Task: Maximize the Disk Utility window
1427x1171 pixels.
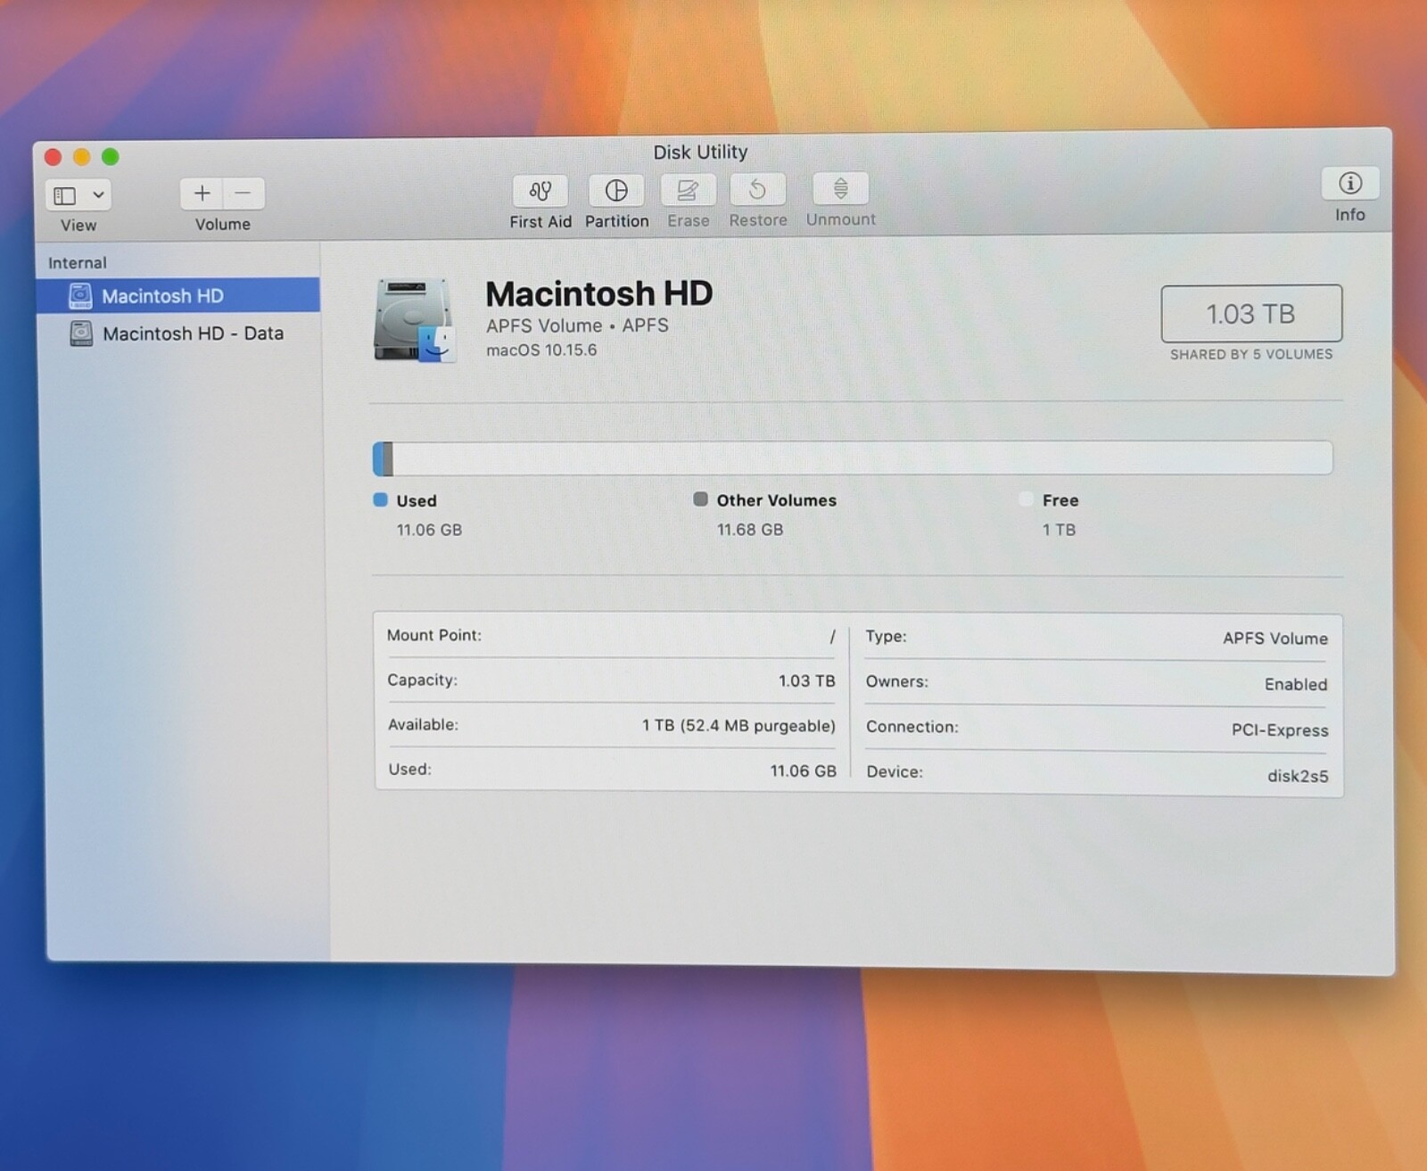Action: click(111, 157)
